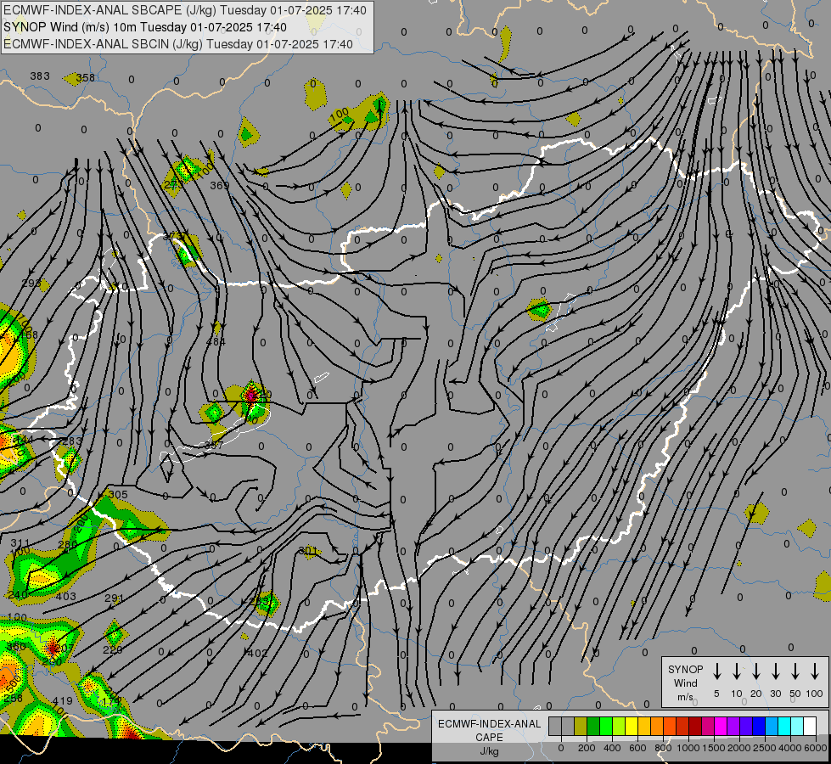831x764 pixels.
Task: Click the 291 value on the map
Action: pyautogui.click(x=114, y=598)
